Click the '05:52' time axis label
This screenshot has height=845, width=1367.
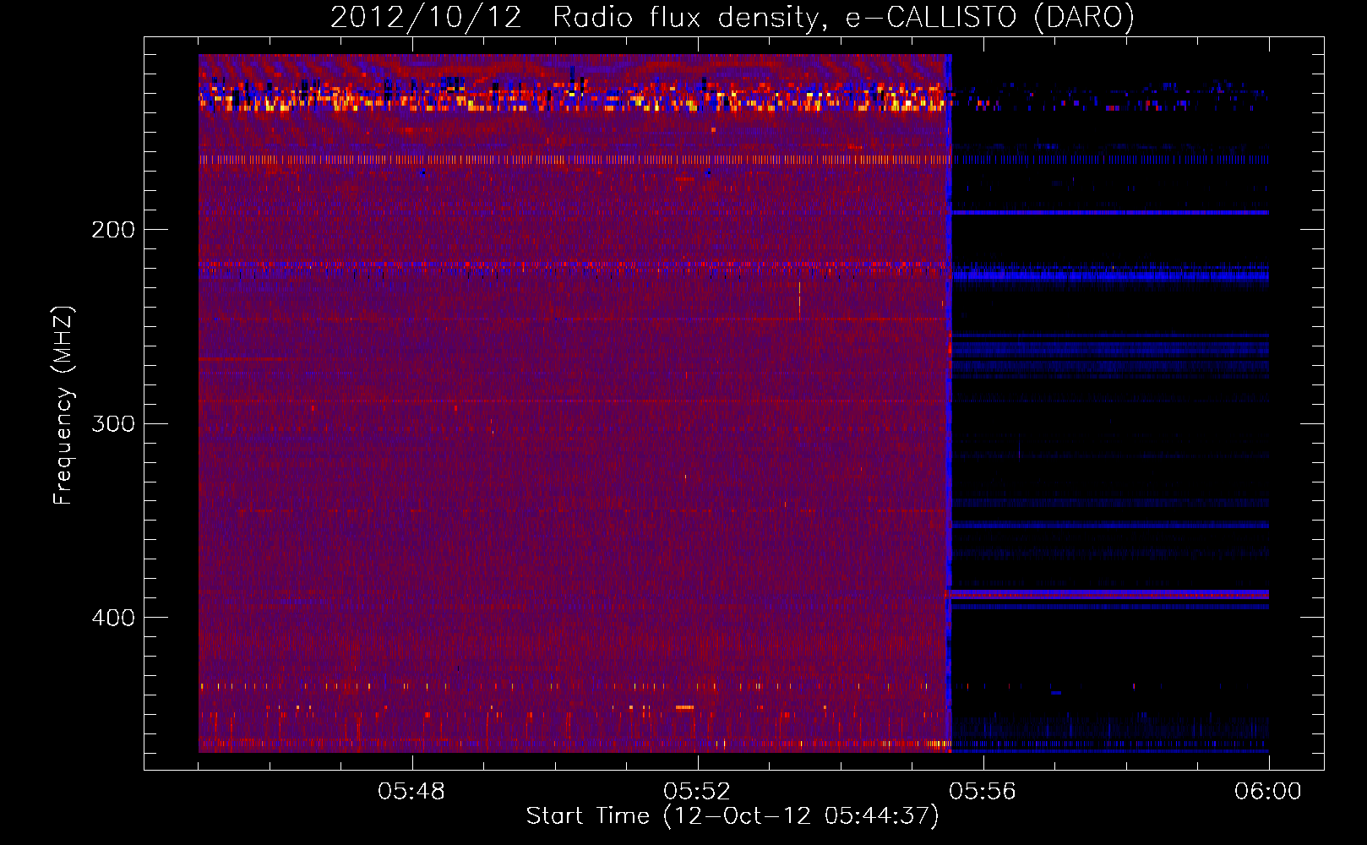(697, 792)
